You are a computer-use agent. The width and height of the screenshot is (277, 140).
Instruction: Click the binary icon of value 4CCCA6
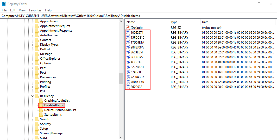128,62
